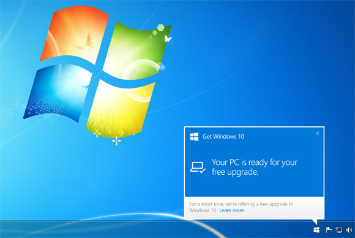
Task: Select "Your PC is ready" upgrade message
Action: click(x=255, y=167)
